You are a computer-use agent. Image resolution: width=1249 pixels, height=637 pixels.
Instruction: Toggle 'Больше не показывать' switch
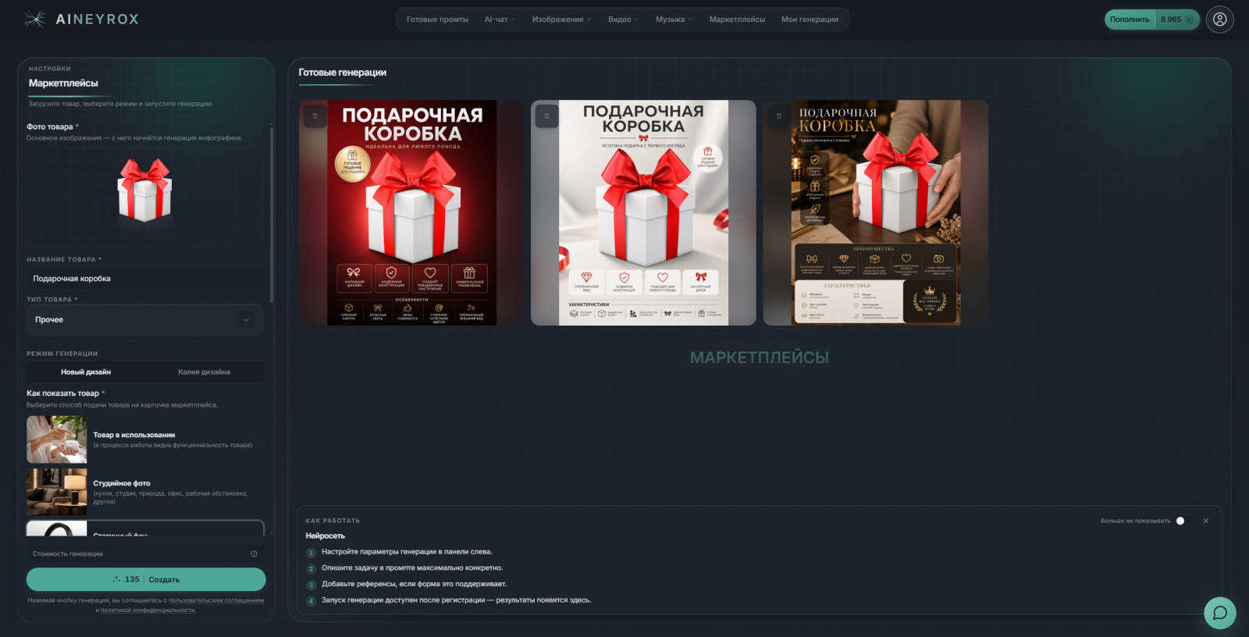tap(1180, 521)
